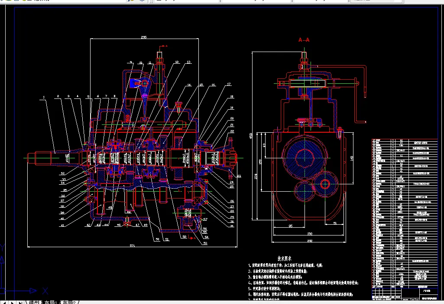The width and height of the screenshot is (444, 304).
Task: Select the 152 dimension under section view
Action: tap(310, 234)
